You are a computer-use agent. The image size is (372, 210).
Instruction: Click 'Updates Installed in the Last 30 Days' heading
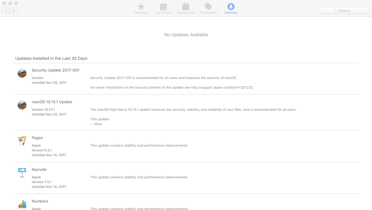point(51,58)
